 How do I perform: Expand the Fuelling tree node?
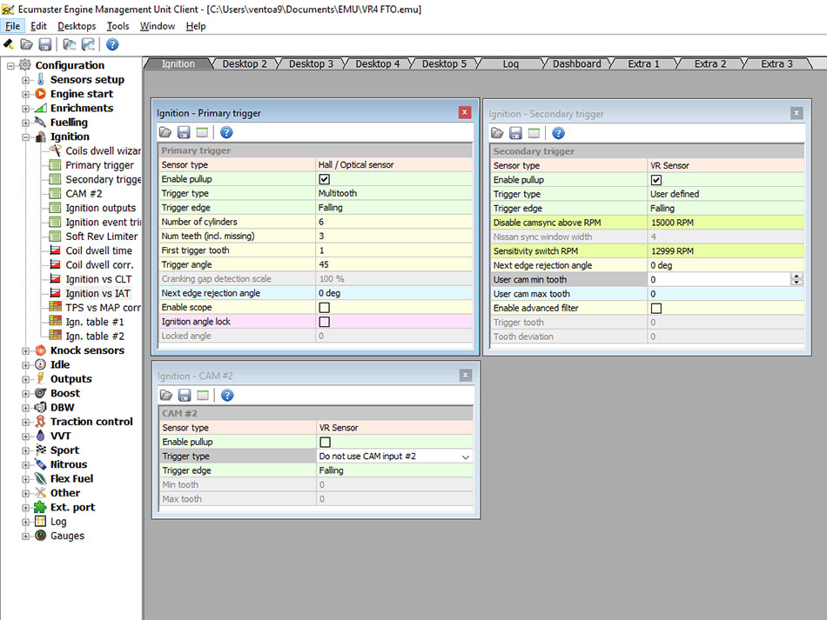(25, 123)
